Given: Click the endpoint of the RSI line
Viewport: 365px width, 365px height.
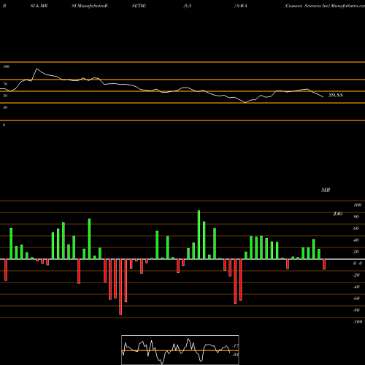Looking at the screenshot, I should (x=323, y=97).
